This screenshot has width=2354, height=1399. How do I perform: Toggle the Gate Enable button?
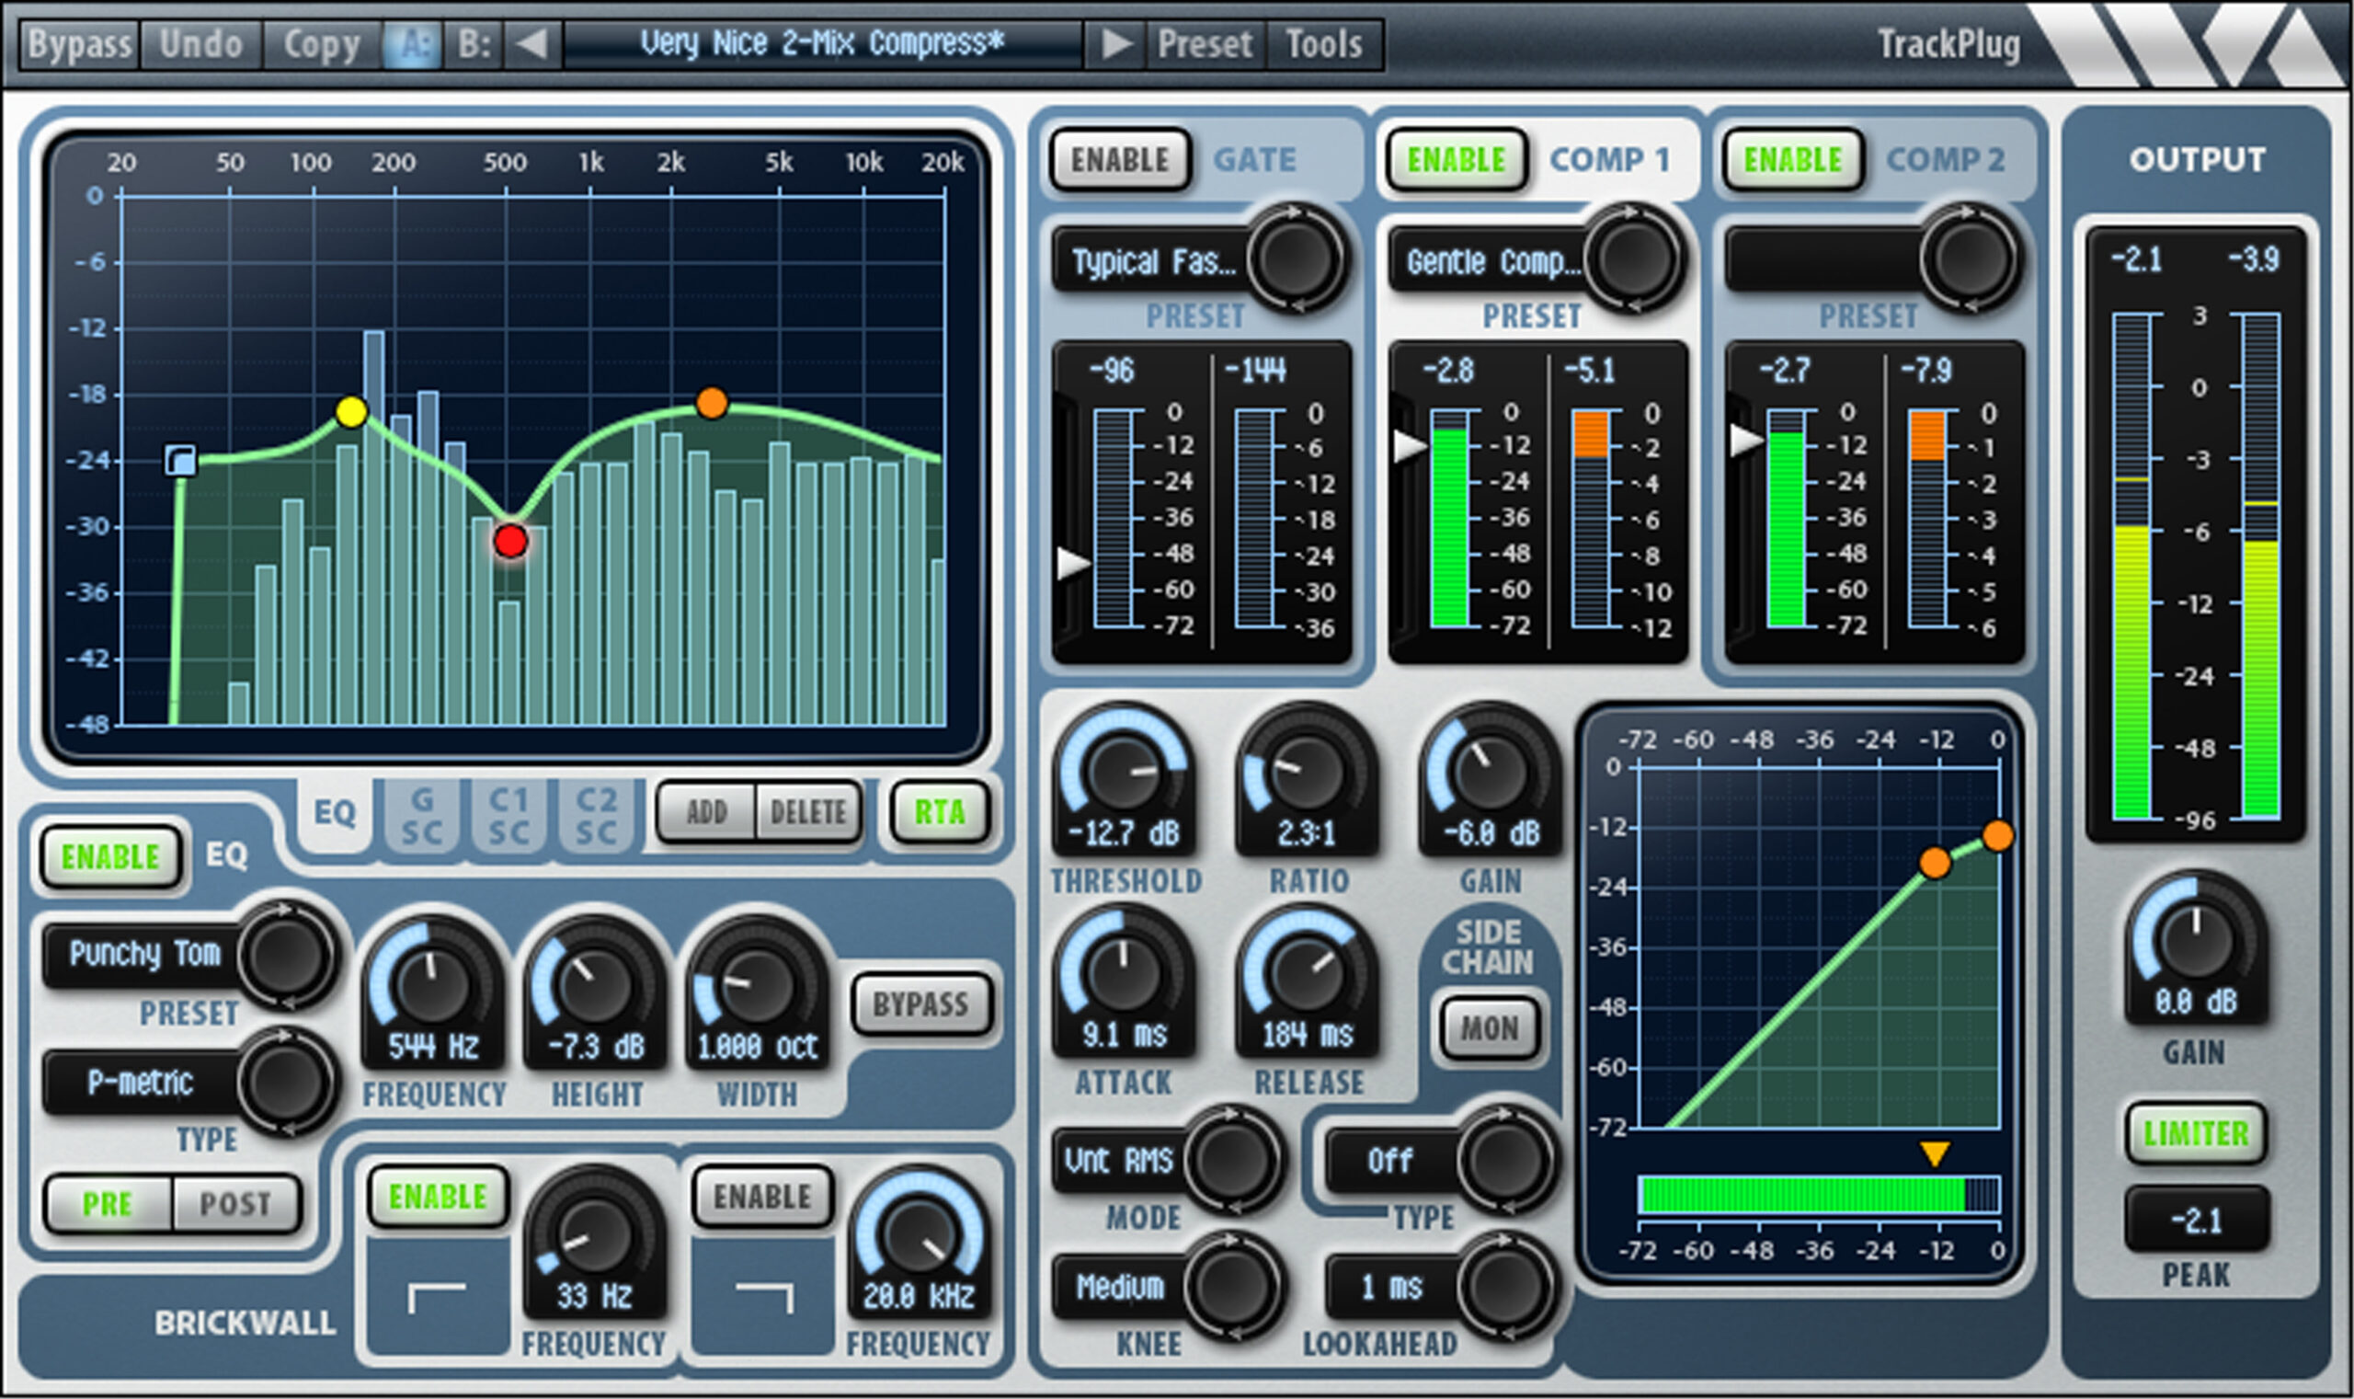coord(1119,160)
